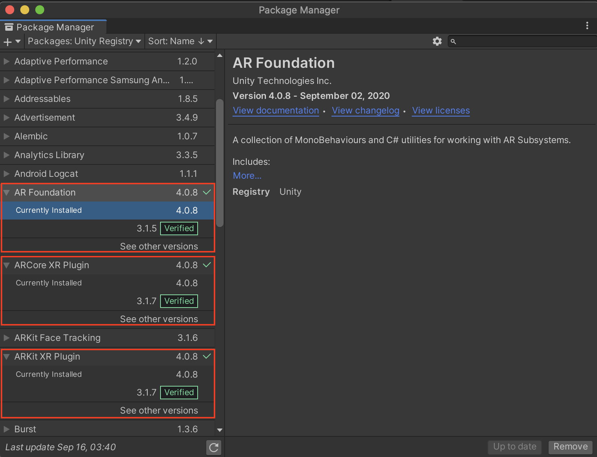Viewport: 597px width, 457px height.
Task: Click the Package Manager tab icon
Action: [9, 27]
